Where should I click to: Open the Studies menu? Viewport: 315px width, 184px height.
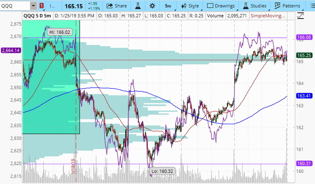(x=255, y=6)
